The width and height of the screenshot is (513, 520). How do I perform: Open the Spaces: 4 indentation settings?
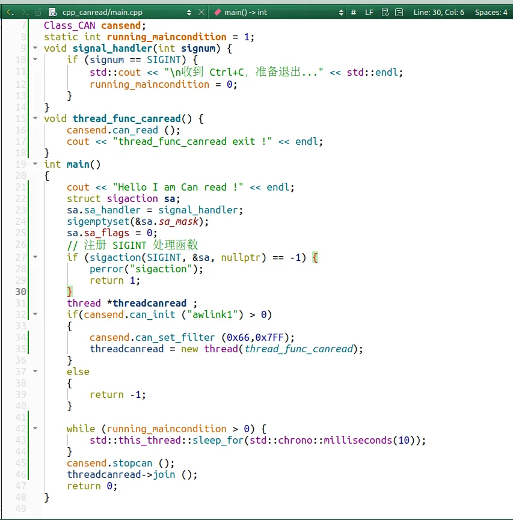pos(491,13)
